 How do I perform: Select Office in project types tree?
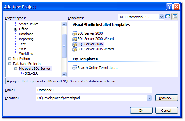coord(24,29)
